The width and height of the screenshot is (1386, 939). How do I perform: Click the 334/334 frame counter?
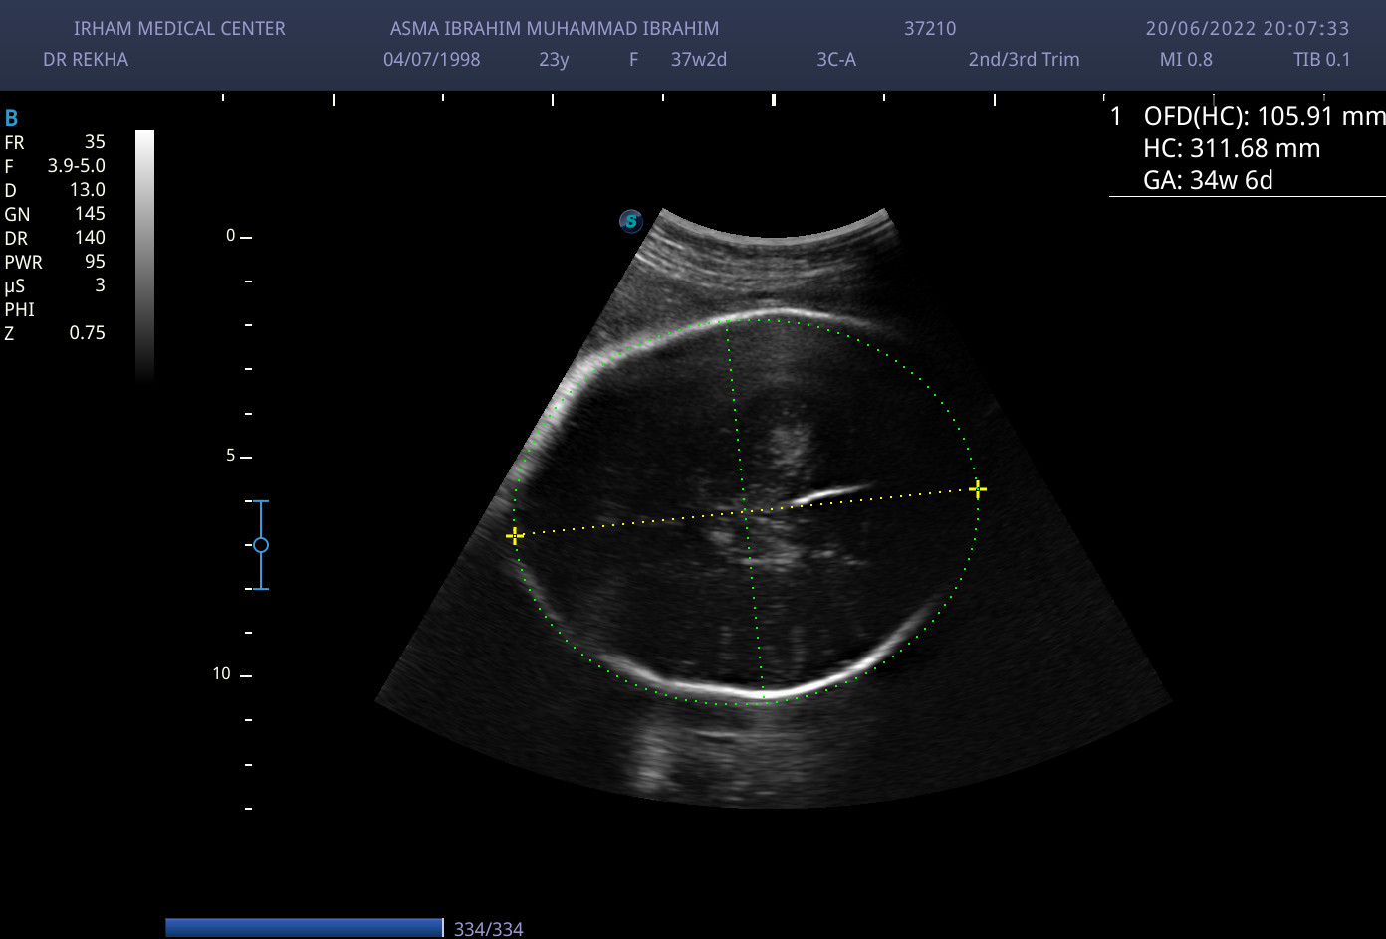pos(488,929)
